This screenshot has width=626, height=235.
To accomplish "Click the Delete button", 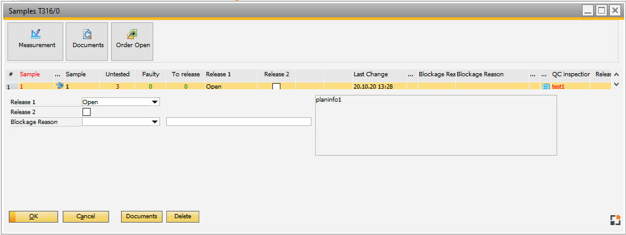I will tap(183, 216).
